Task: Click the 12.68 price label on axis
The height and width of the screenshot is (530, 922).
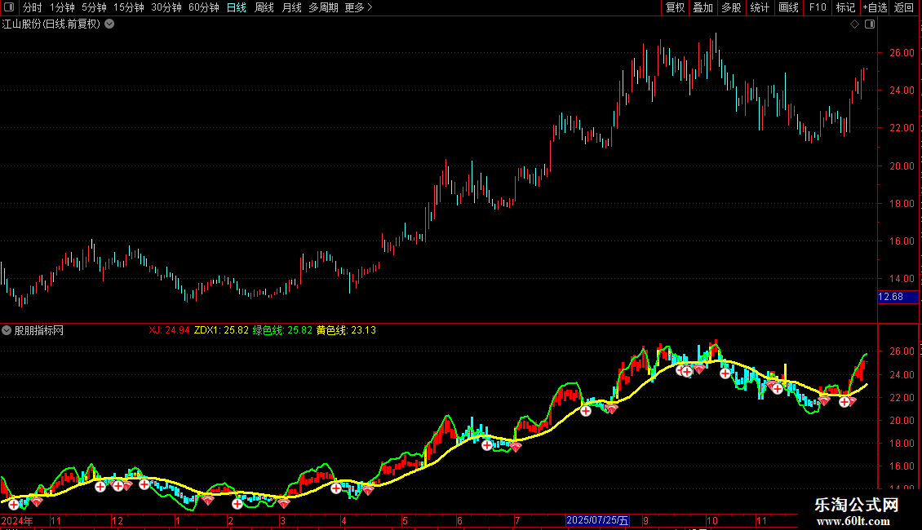Action: 898,297
